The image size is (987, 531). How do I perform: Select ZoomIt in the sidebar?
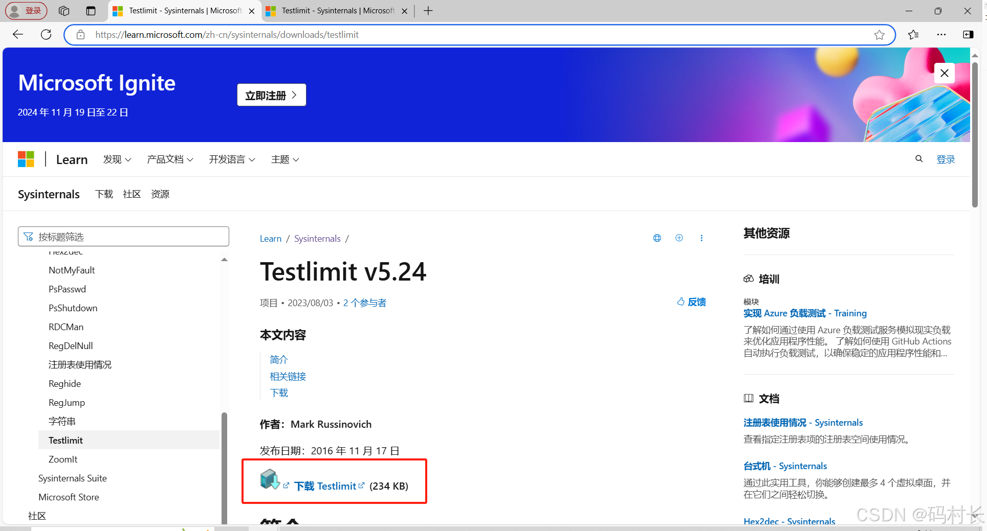coord(63,459)
